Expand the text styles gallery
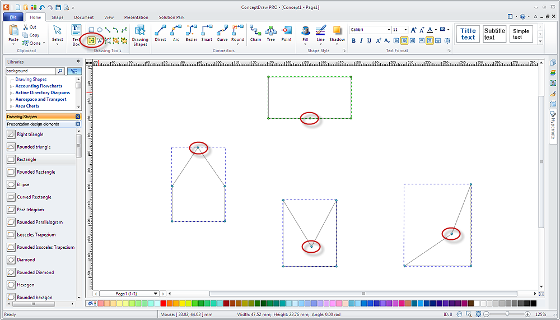The width and height of the screenshot is (560, 320). [540, 42]
